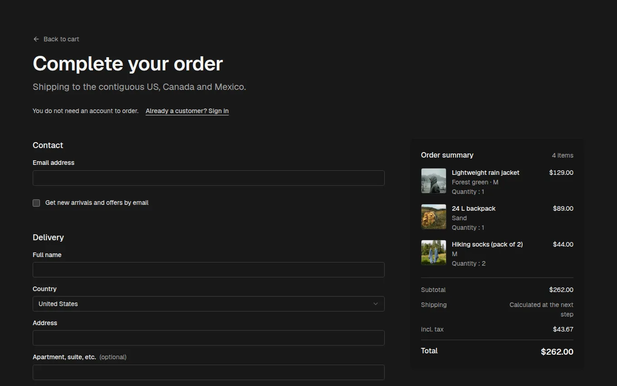Click the Complete your order heading
The image size is (617, 386).
click(128, 64)
